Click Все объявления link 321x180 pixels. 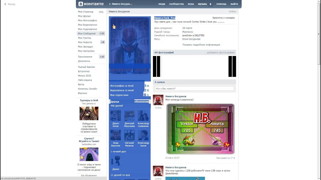[x=89, y=175]
